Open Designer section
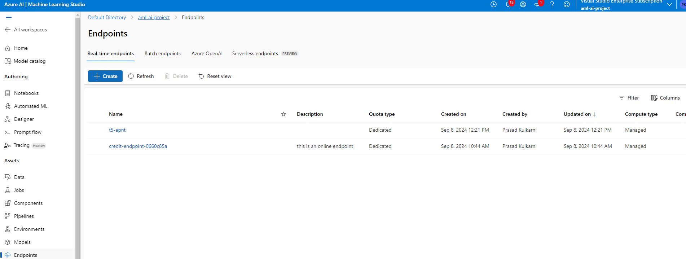This screenshot has height=259, width=686. pyautogui.click(x=19, y=119)
